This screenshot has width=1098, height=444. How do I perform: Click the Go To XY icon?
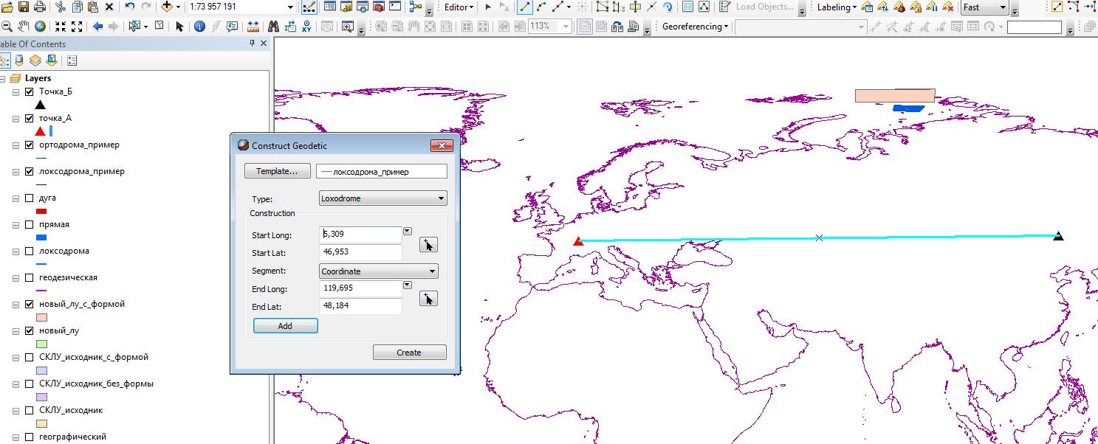306,27
